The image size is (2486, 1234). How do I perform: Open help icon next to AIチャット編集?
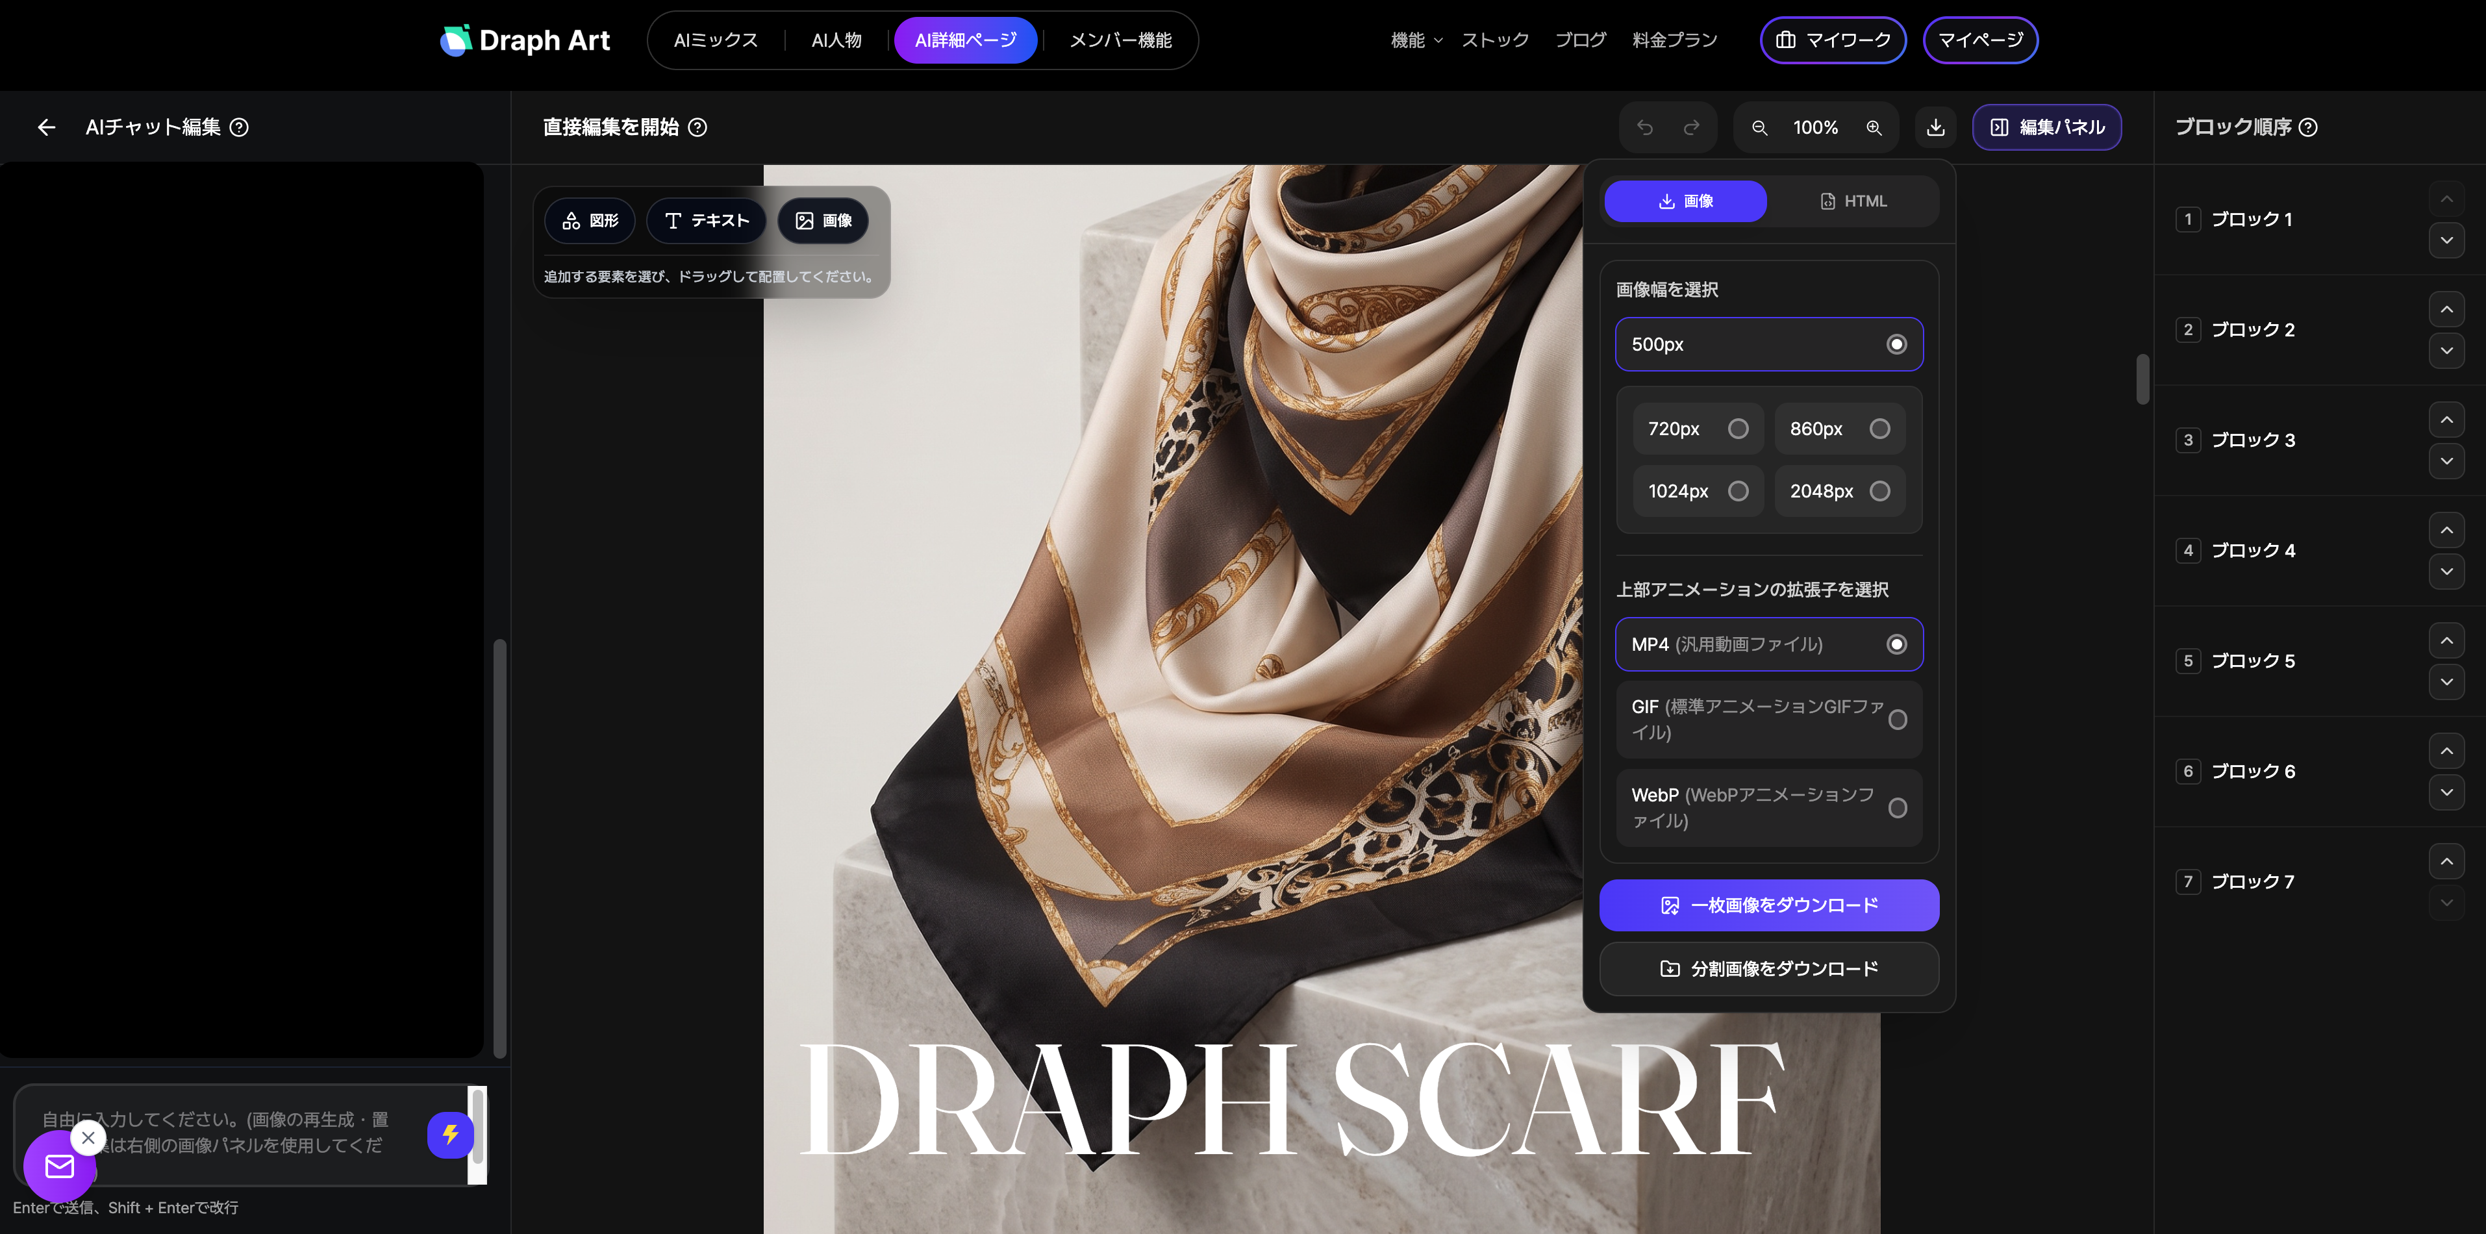(x=240, y=127)
